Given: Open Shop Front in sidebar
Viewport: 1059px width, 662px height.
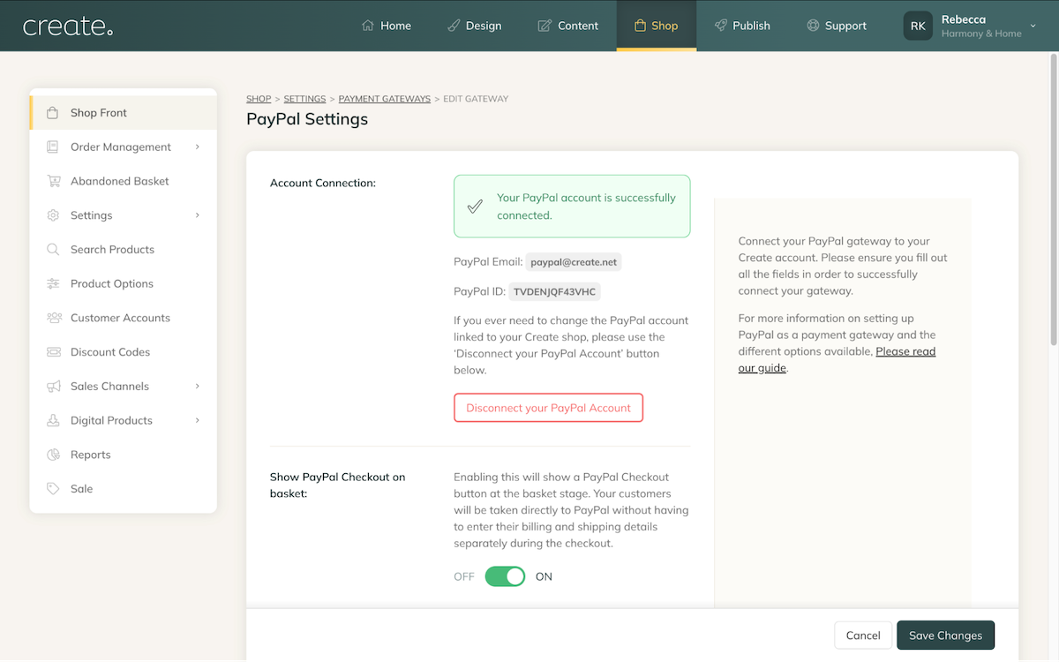Looking at the screenshot, I should pyautogui.click(x=124, y=113).
